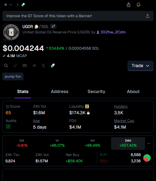Click the buy/sell pie chart

pos(147,158)
